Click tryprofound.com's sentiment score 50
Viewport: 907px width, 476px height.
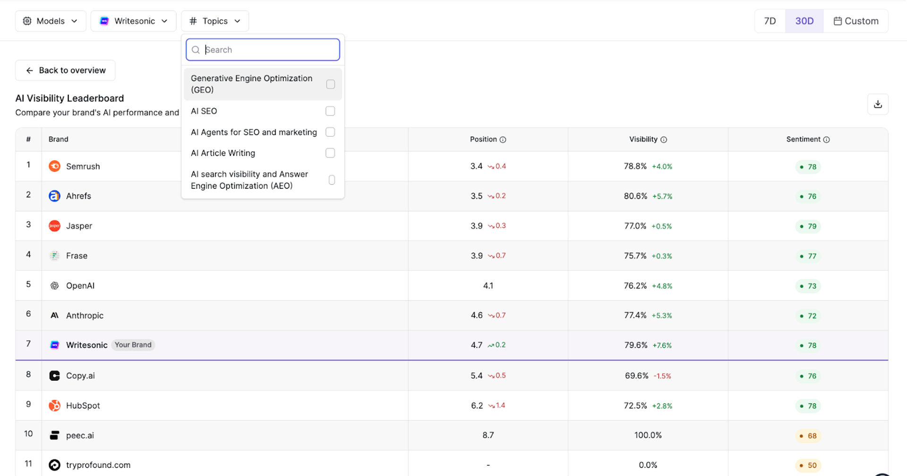(x=808, y=465)
